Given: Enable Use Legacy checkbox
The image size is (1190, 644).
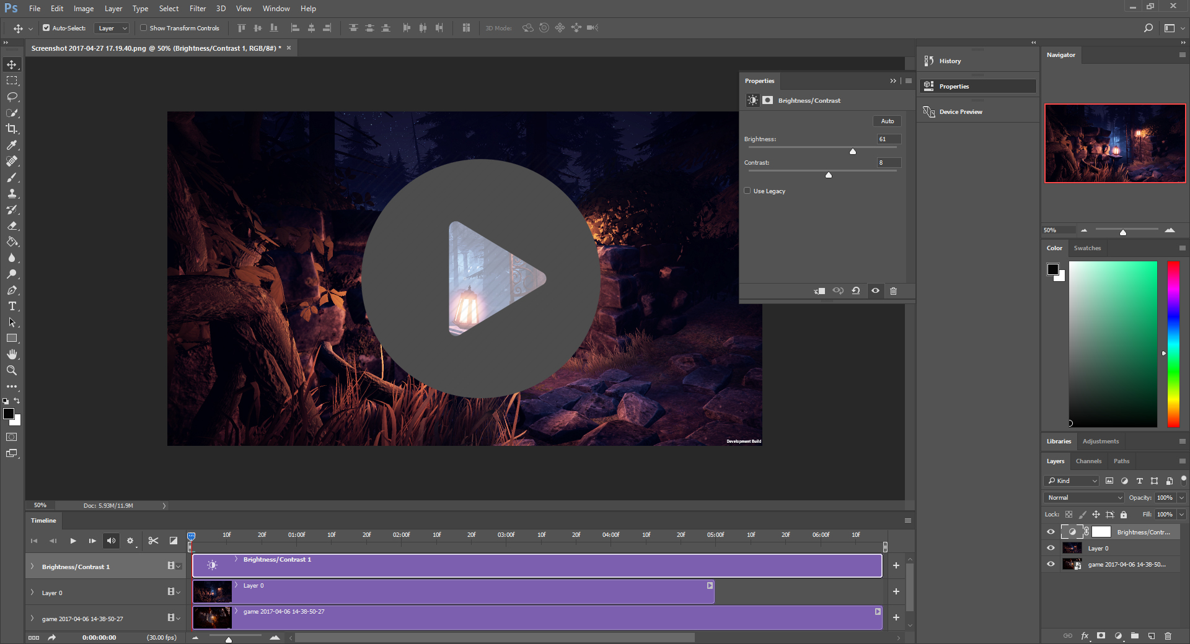Looking at the screenshot, I should click(x=747, y=191).
